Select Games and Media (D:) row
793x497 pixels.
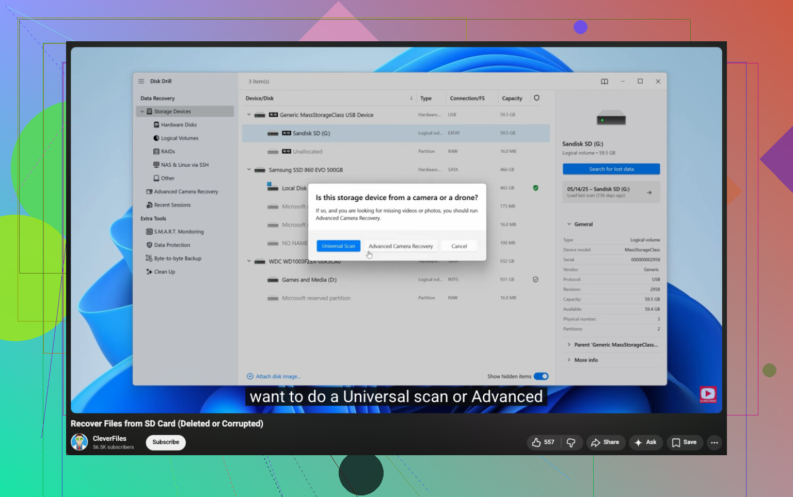click(x=396, y=280)
